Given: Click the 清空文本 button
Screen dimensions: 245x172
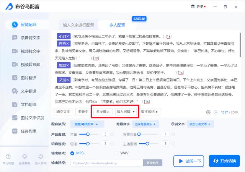Looking at the screenshot, I should click(x=63, y=112).
